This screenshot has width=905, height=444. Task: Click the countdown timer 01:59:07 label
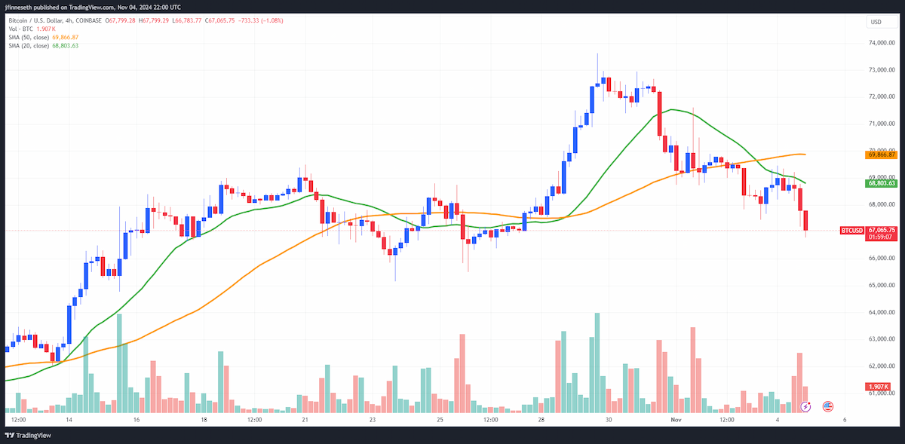(881, 237)
